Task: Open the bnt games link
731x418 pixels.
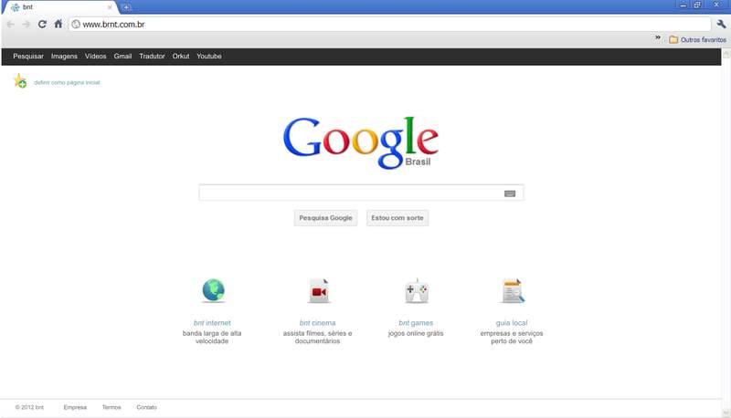Action: coord(416,323)
